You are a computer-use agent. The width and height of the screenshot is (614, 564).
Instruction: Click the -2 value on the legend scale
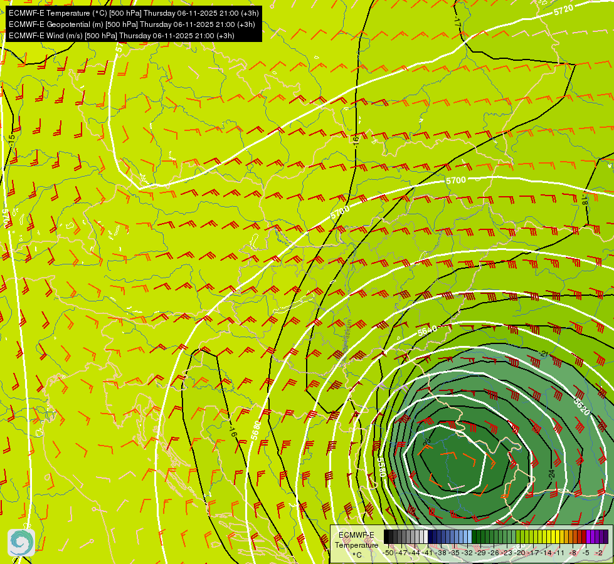click(599, 553)
